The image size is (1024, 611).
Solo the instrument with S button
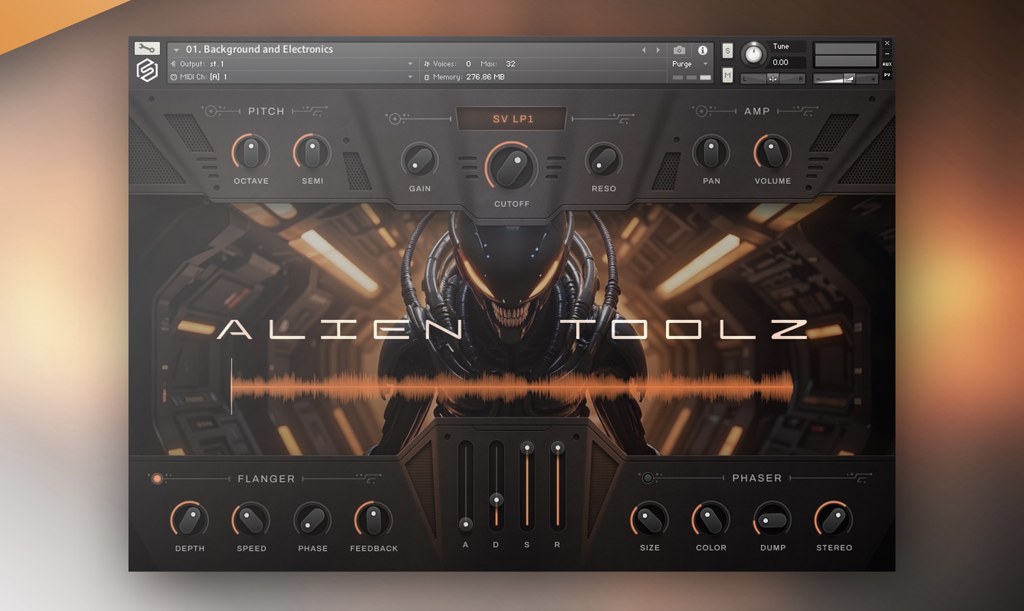727,51
